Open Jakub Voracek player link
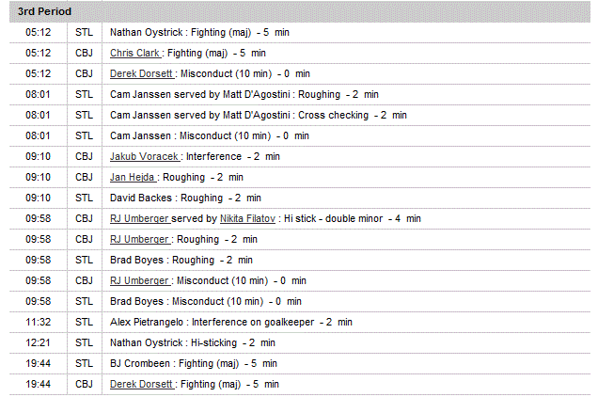The width and height of the screenshot is (598, 397). pyautogui.click(x=144, y=156)
